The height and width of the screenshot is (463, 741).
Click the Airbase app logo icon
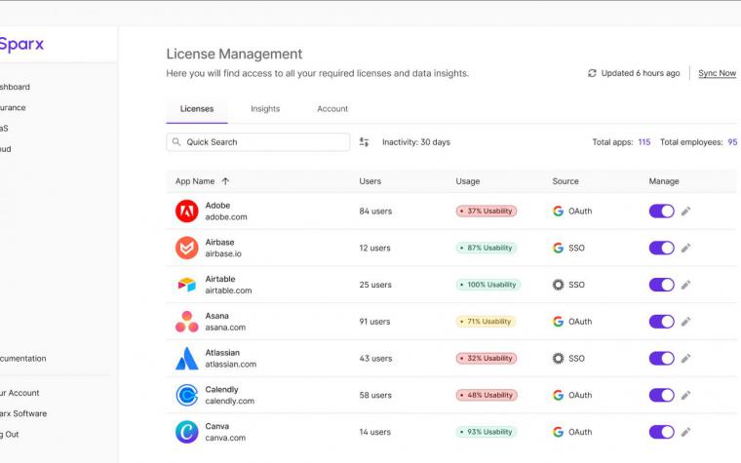pos(186,248)
